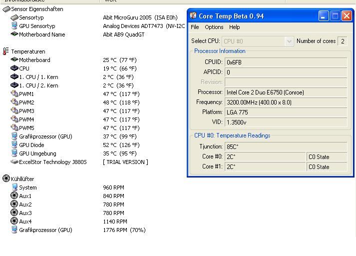356x256 pixels.
Task: Click the PWM1 sensor icon
Action: [x=14, y=93]
